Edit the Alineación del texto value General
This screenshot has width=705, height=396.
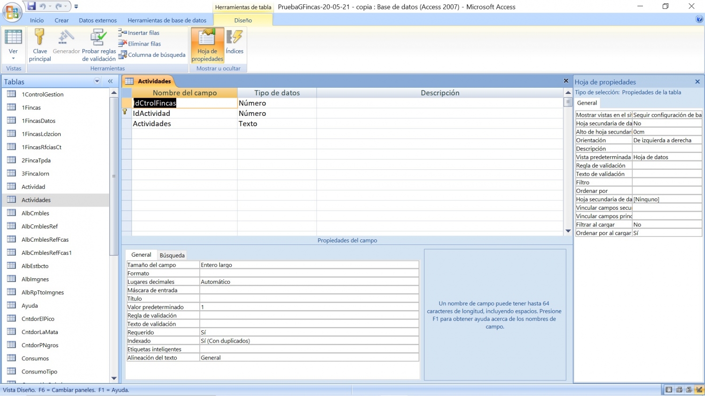point(309,358)
